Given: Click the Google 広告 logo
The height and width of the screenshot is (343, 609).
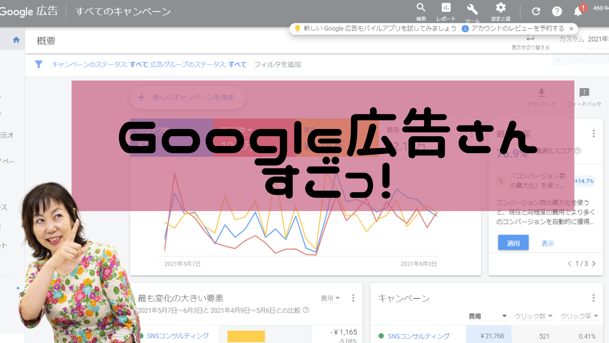Looking at the screenshot, I should [x=29, y=11].
